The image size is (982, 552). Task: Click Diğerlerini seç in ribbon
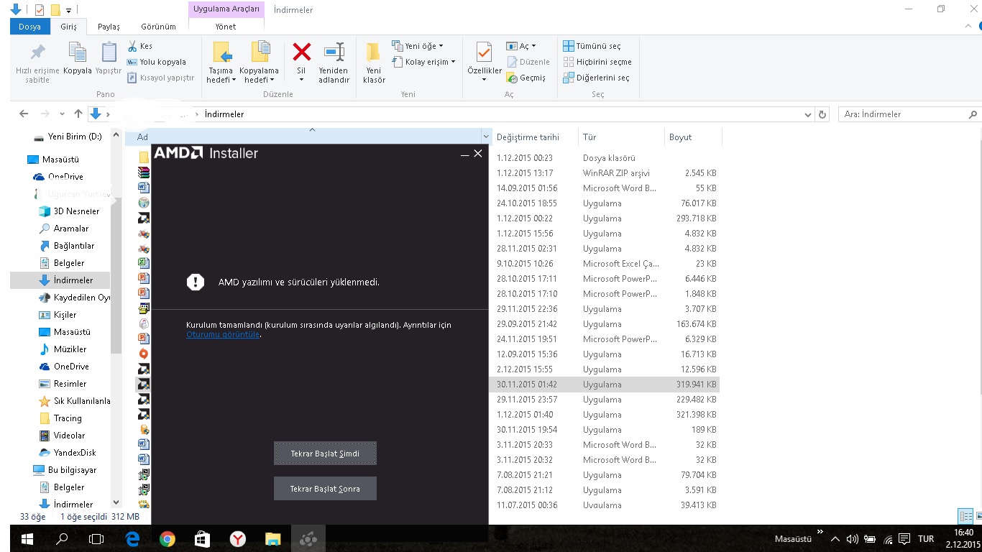[x=596, y=78]
